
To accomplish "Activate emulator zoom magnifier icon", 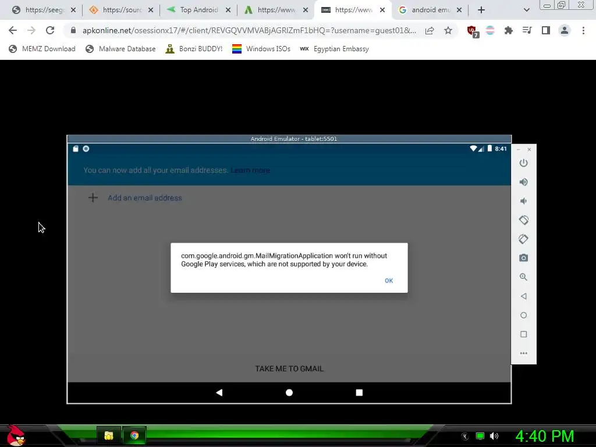I will point(523,276).
